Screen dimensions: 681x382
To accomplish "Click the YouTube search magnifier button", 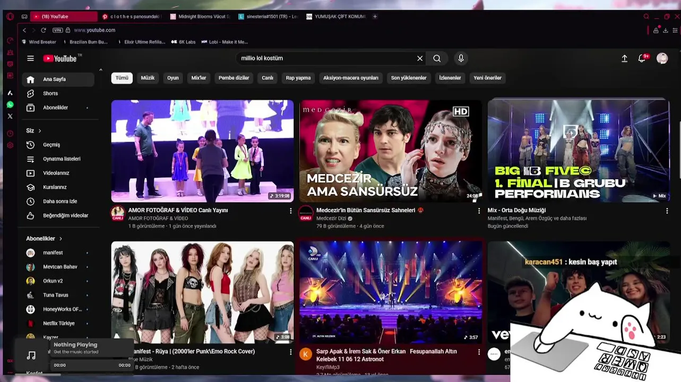I will (437, 58).
